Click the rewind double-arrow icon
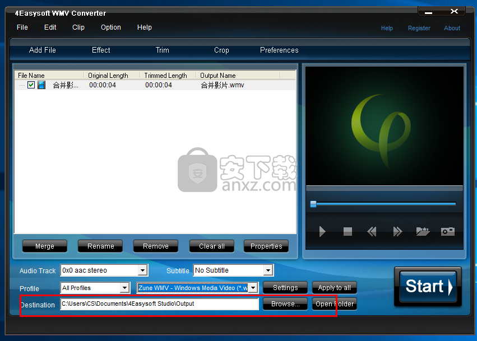 tap(372, 232)
